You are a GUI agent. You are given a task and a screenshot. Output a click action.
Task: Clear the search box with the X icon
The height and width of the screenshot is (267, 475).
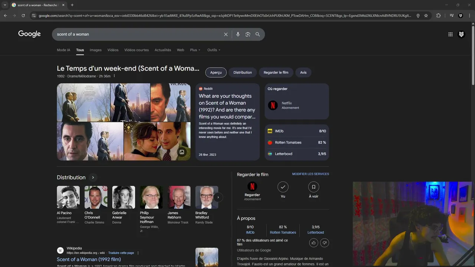coord(226,34)
